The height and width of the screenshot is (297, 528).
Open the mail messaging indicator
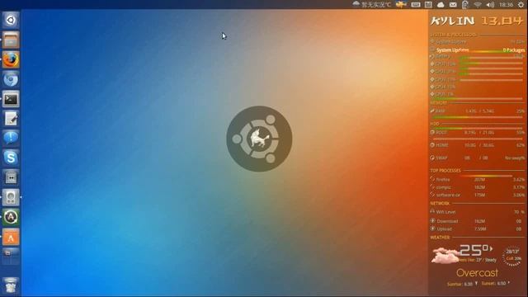(453, 5)
